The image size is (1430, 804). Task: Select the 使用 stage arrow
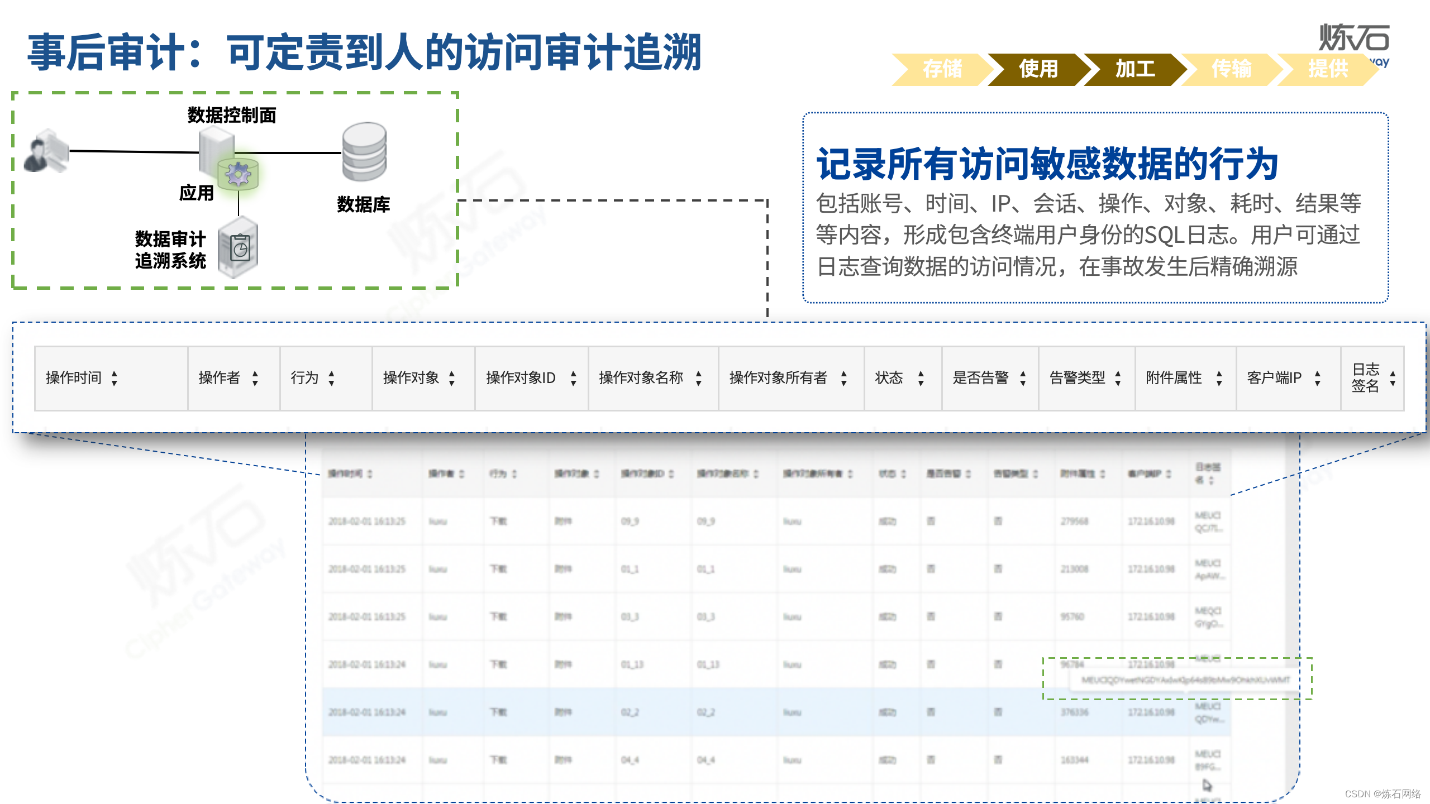coord(1038,69)
